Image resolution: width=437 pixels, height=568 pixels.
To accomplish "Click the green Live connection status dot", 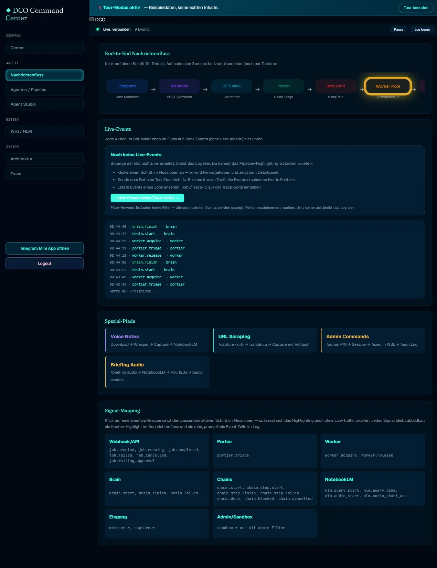I will pyautogui.click(x=98, y=29).
